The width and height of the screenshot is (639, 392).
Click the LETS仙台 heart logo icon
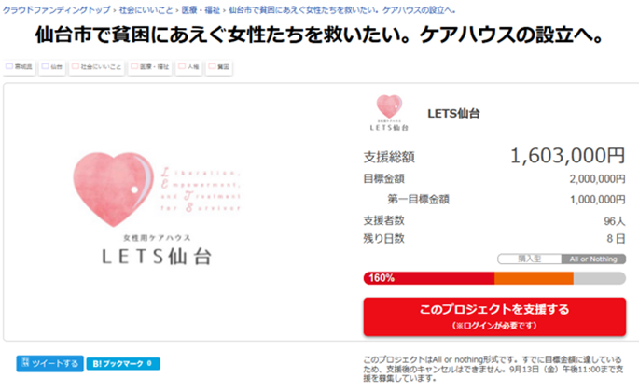click(x=389, y=113)
